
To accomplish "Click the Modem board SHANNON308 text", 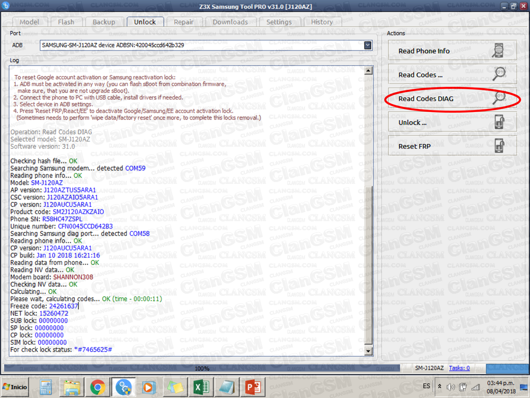I will click(73, 277).
